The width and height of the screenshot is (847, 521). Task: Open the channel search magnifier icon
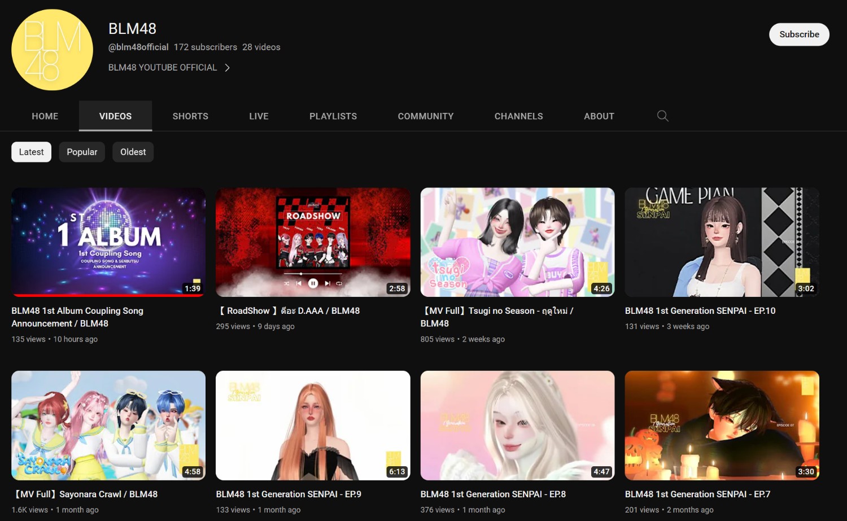click(x=663, y=116)
